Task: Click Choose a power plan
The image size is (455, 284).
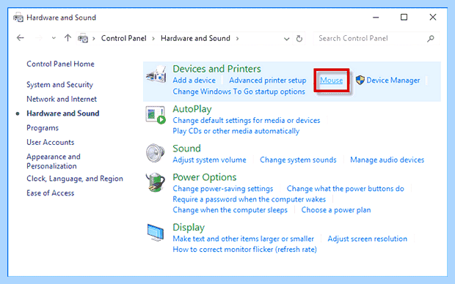Action: pyautogui.click(x=336, y=210)
